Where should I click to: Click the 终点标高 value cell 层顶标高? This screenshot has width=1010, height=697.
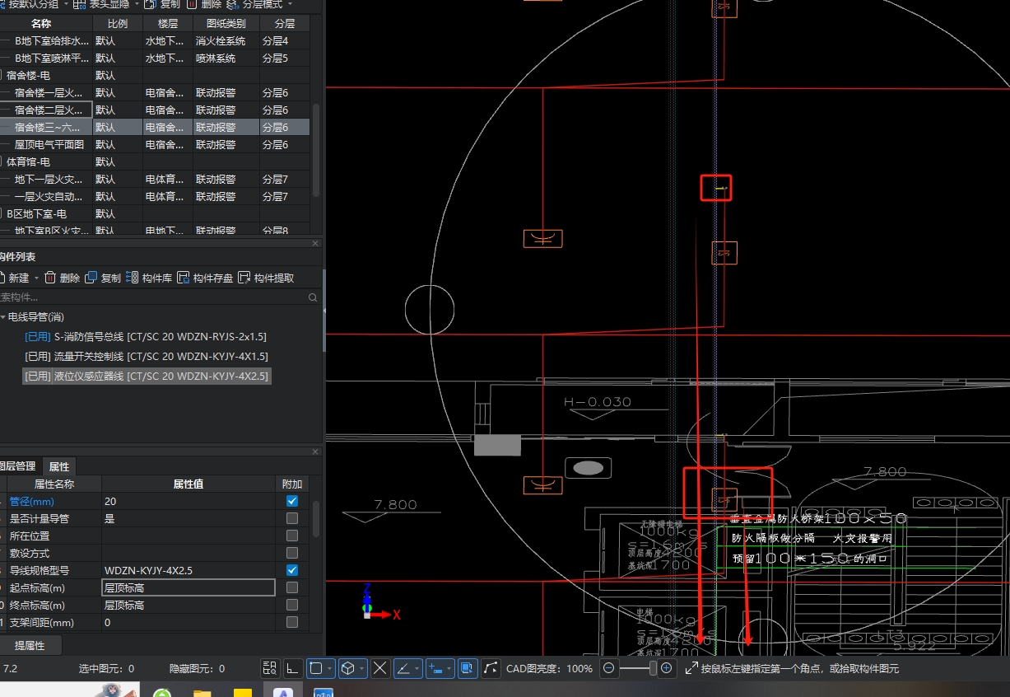[x=189, y=605]
